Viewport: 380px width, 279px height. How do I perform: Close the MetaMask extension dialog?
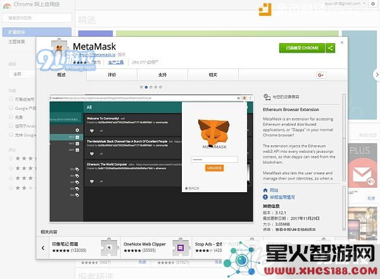(x=342, y=42)
